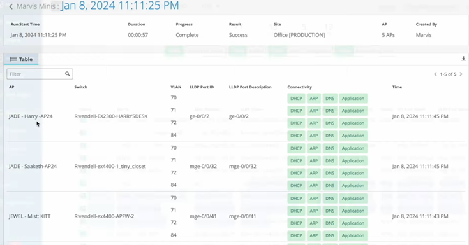This screenshot has width=469, height=245.
Task: Click KITT row time 11:11:43 PM
Action: point(420,216)
